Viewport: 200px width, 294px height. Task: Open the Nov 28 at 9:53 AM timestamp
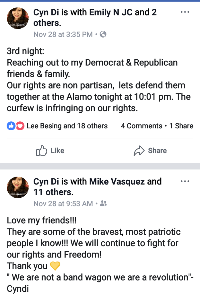[x=63, y=204]
